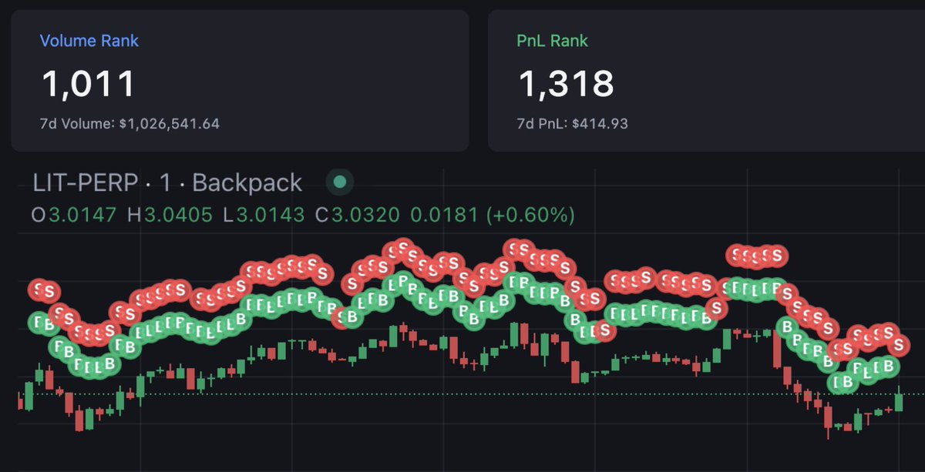The height and width of the screenshot is (472, 925).
Task: Click the PnL rank value 1,318
Action: click(566, 83)
